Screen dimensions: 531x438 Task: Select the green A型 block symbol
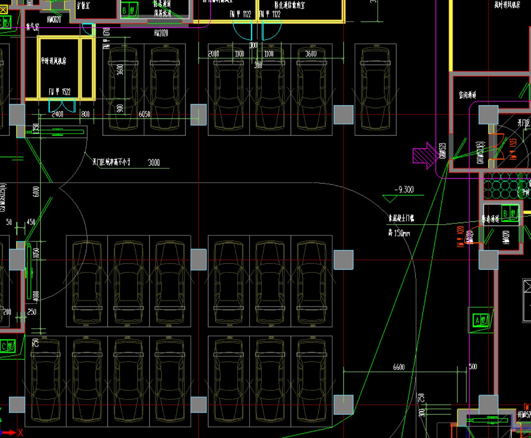pyautogui.click(x=481, y=320)
